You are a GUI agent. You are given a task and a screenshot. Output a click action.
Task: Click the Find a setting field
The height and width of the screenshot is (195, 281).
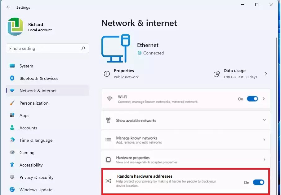(43, 48)
